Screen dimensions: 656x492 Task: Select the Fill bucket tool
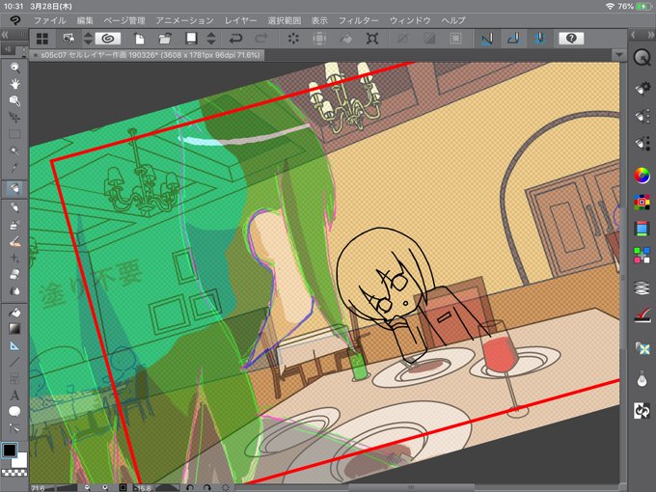point(14,313)
